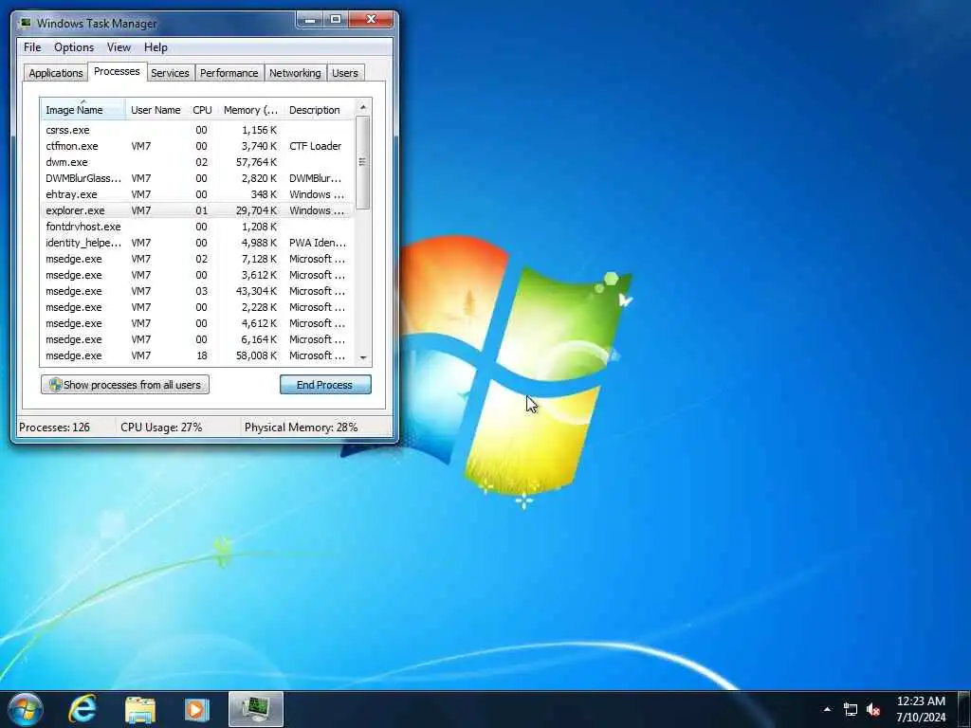971x728 pixels.
Task: Click the Physical Memory: 28% status entry
Action: (301, 428)
